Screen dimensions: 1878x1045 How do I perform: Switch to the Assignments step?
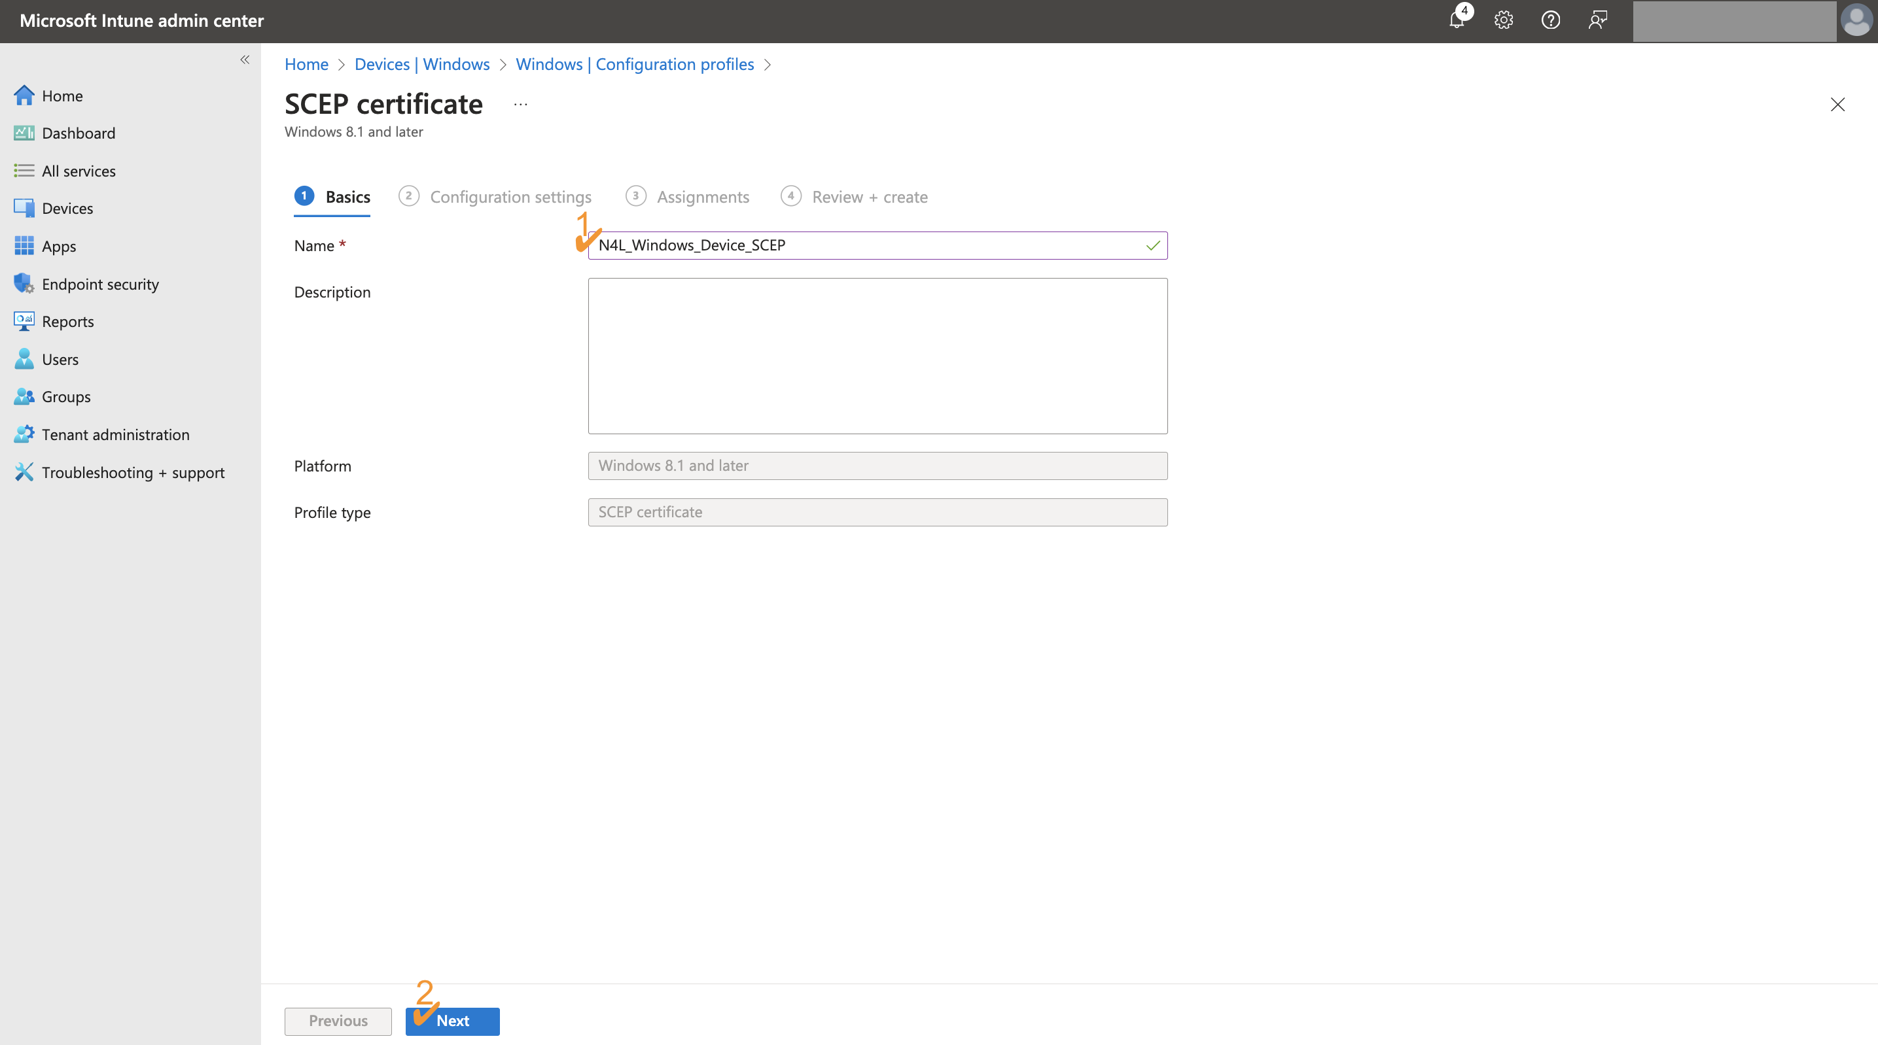(703, 197)
